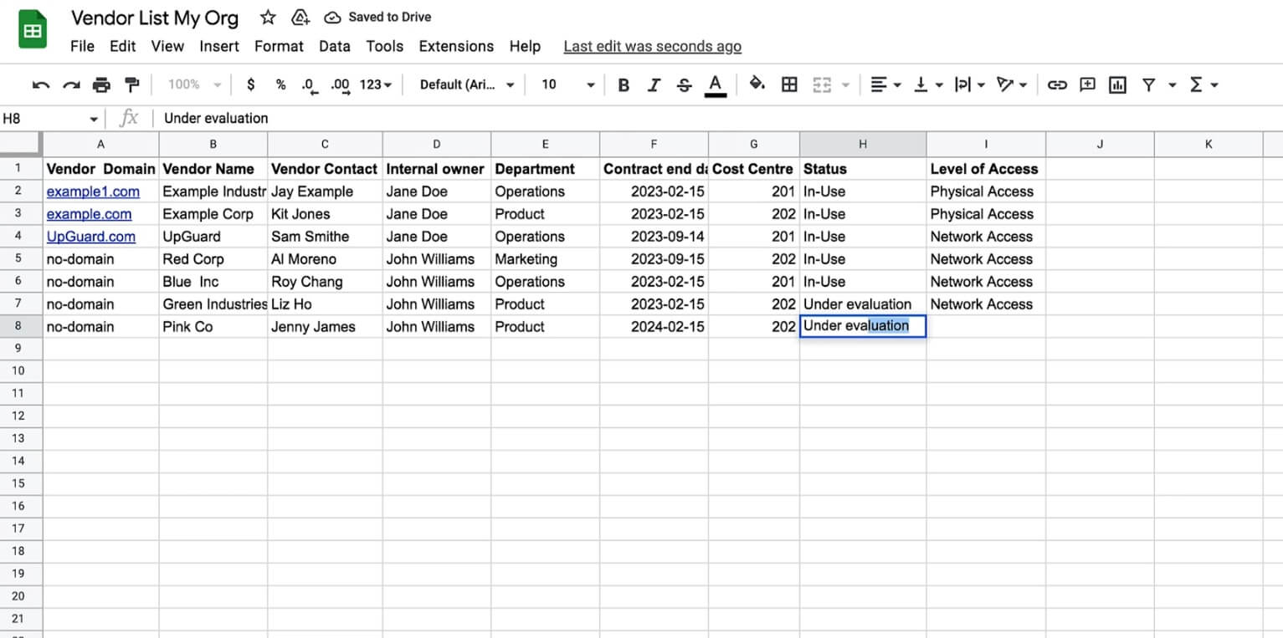Open the Edit menu
The width and height of the screenshot is (1283, 638).
[122, 46]
